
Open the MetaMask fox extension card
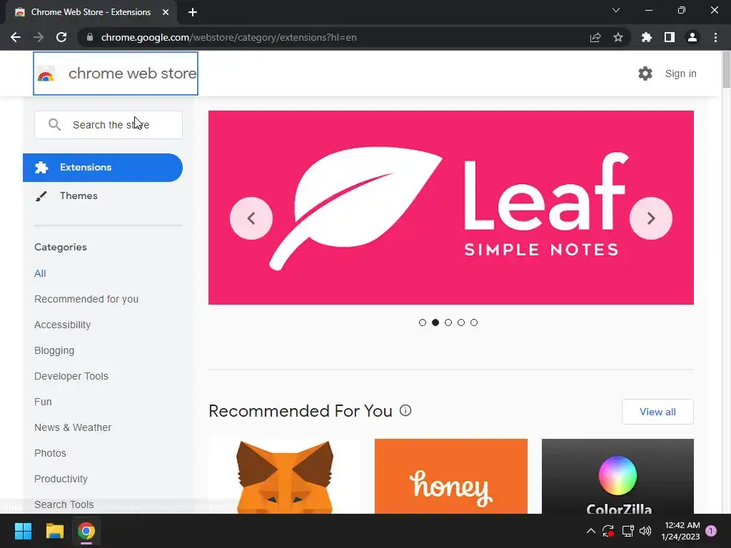pyautogui.click(x=284, y=476)
